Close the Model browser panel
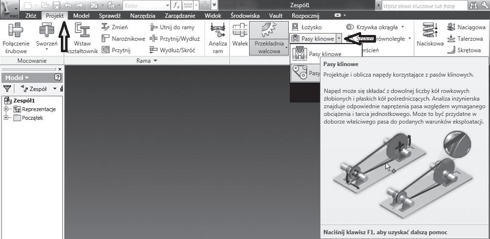 click(x=60, y=69)
